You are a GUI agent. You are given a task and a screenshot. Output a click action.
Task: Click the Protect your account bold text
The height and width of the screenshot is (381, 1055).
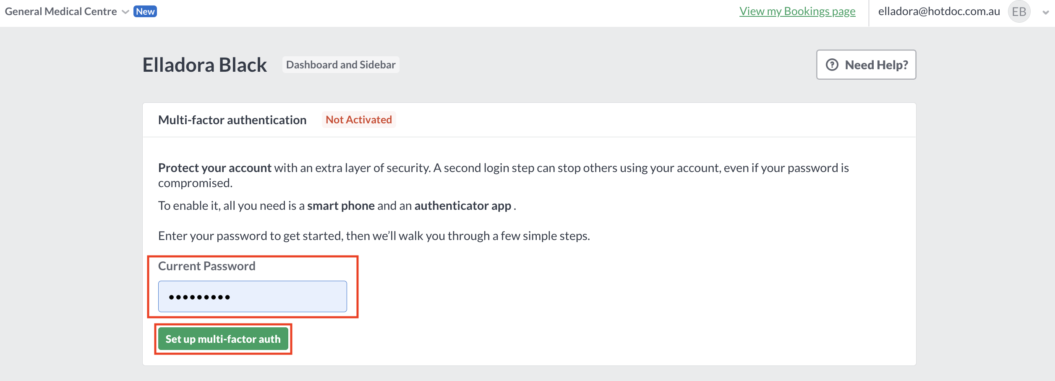click(215, 168)
